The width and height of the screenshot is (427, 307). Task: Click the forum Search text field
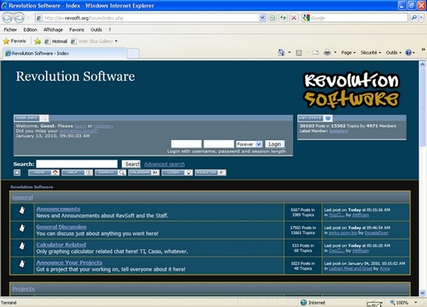pyautogui.click(x=77, y=164)
